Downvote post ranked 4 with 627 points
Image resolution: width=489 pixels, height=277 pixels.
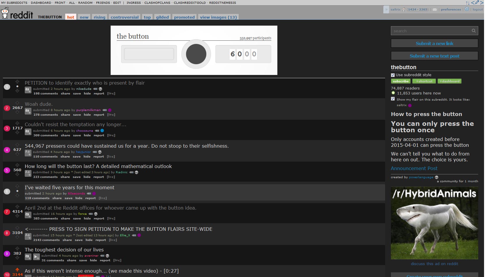coord(17,154)
